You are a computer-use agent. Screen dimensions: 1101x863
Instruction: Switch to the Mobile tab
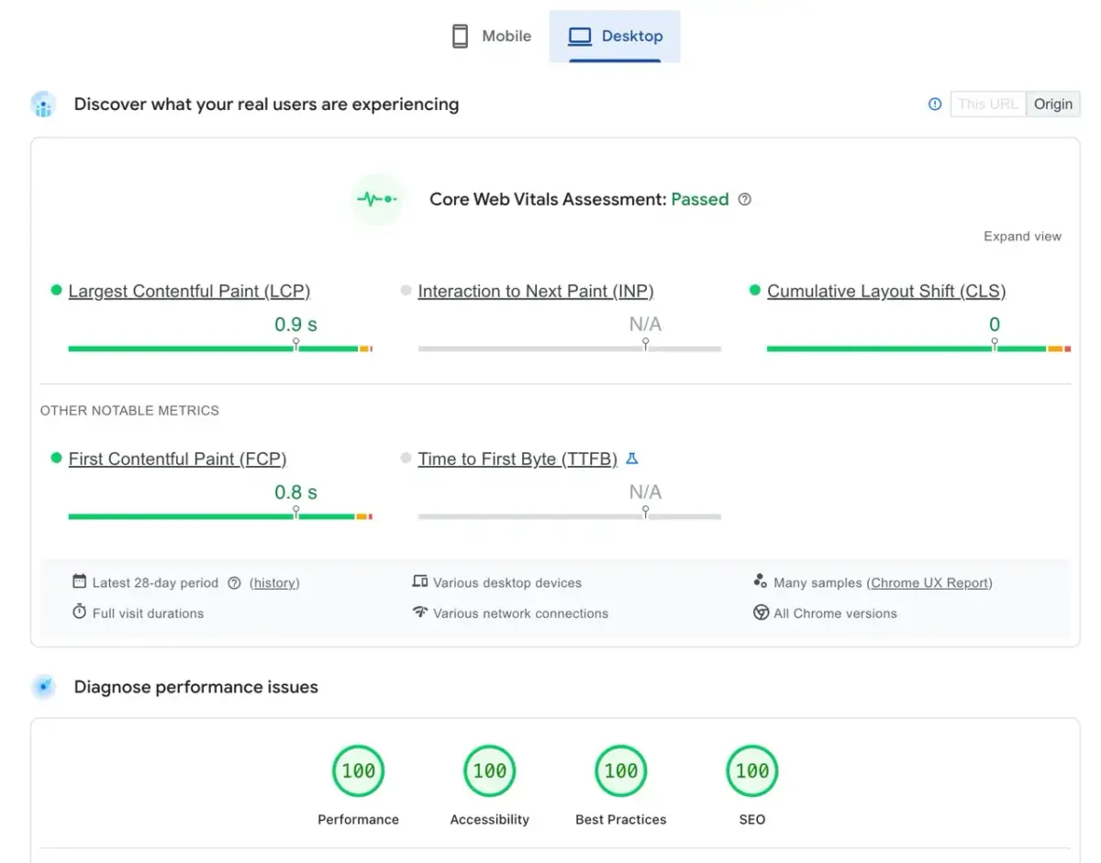492,37
